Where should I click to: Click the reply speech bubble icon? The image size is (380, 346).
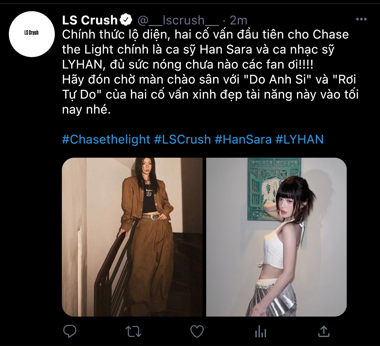point(70,331)
